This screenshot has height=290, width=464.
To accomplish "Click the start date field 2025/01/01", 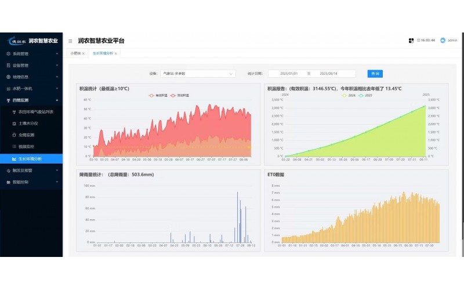I will [x=288, y=74].
